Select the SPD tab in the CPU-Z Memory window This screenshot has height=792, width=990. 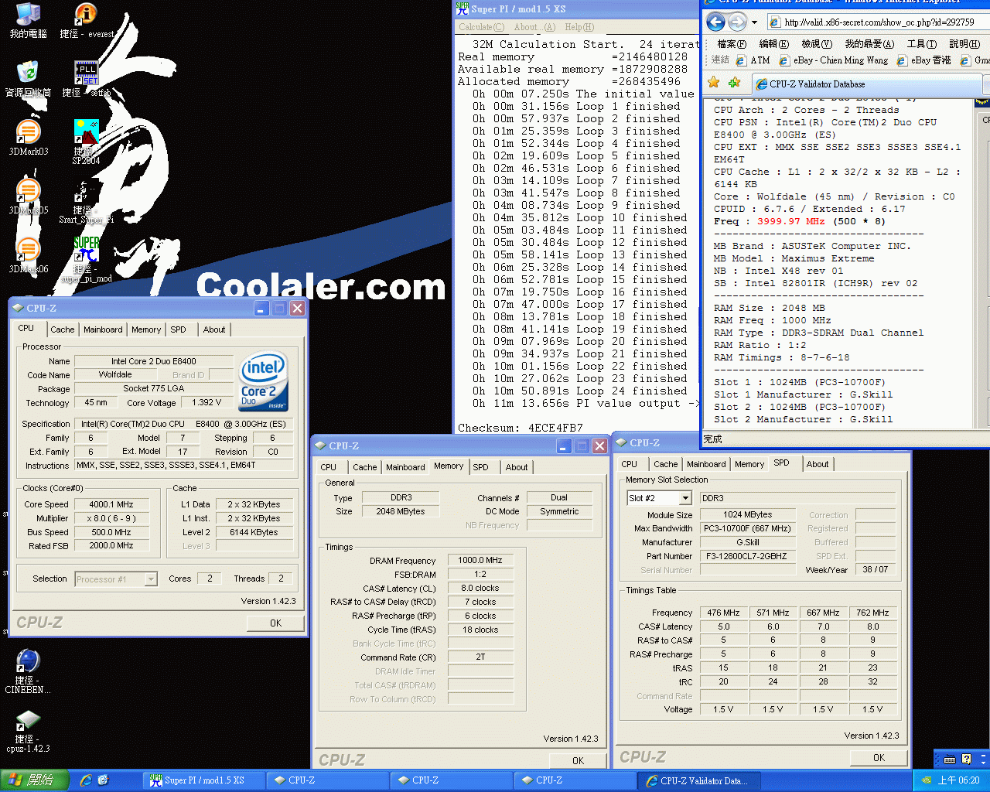[480, 467]
